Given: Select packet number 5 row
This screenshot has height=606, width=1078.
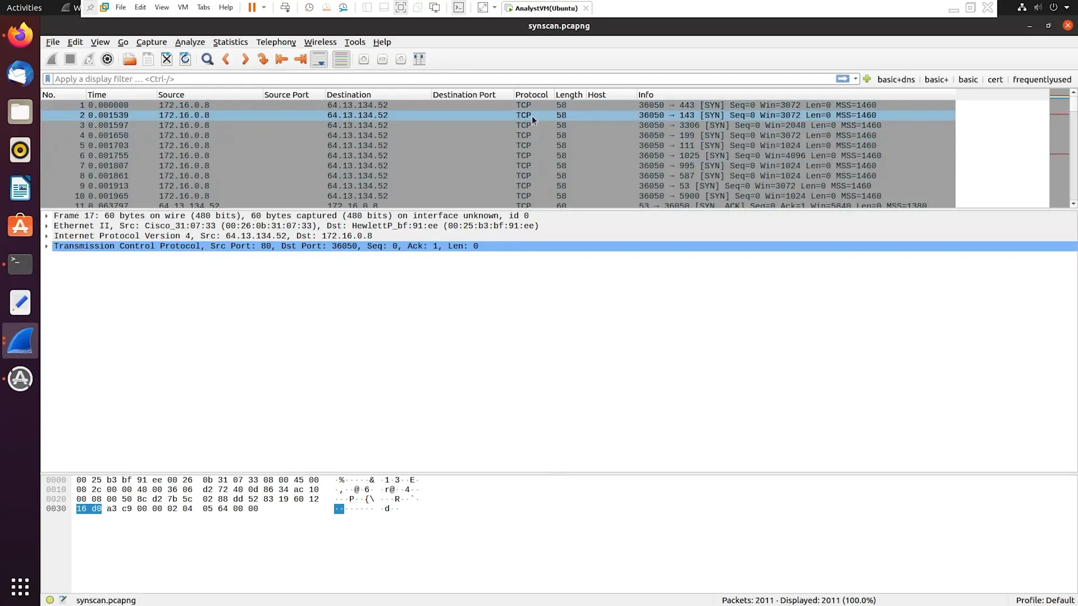Looking at the screenshot, I should tap(498, 145).
